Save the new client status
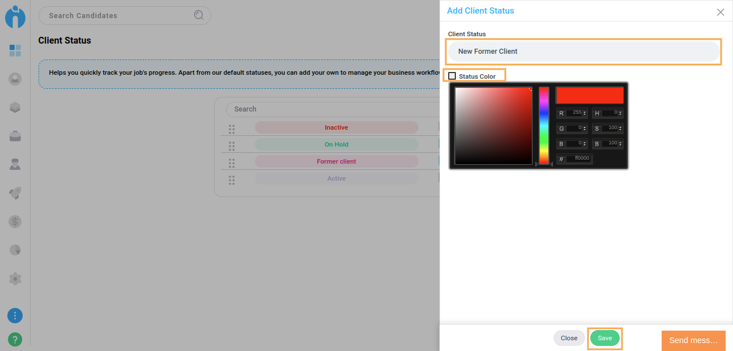Screen dimensions: 733x351 604,338
